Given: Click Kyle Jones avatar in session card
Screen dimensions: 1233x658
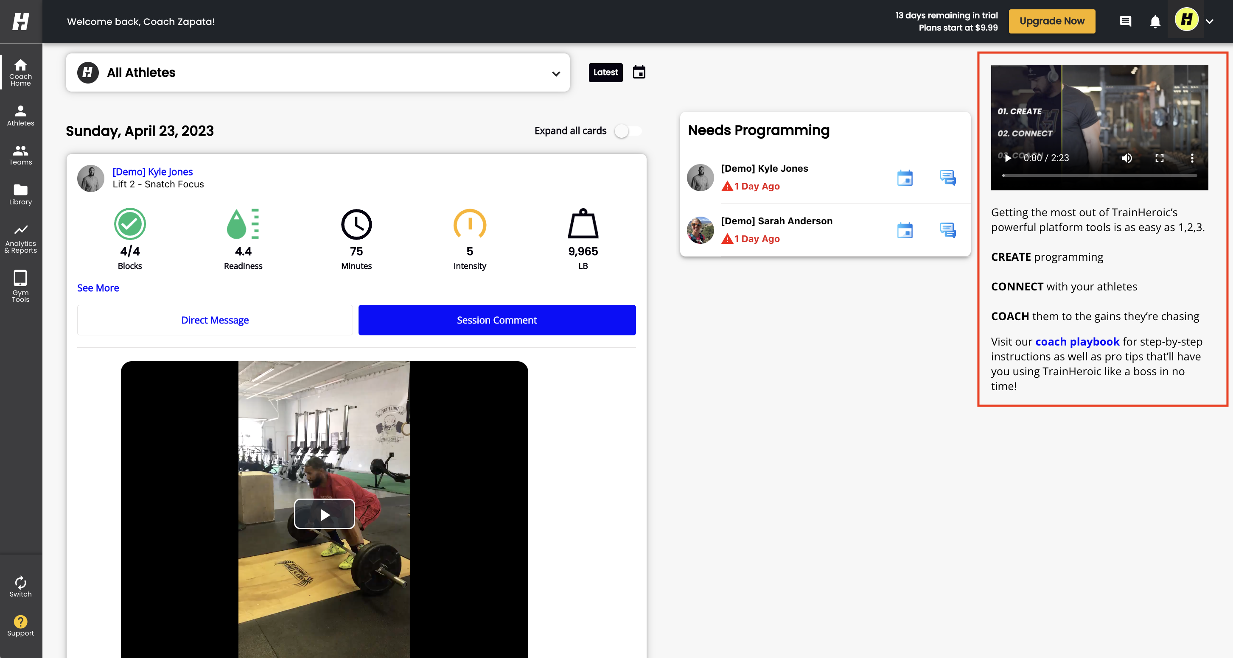Looking at the screenshot, I should [90, 178].
